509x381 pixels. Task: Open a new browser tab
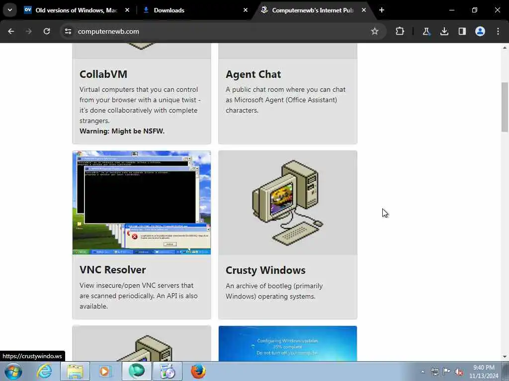[382, 10]
